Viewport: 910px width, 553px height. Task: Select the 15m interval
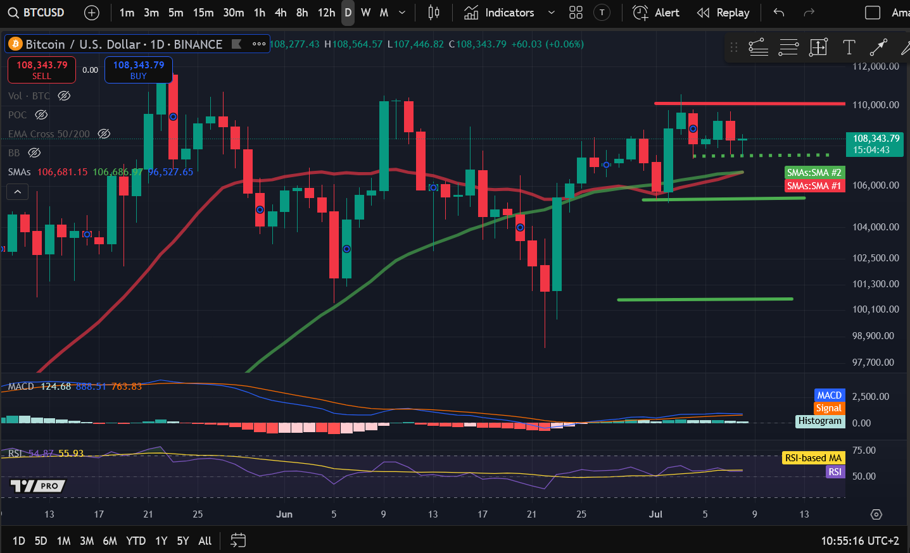click(203, 13)
